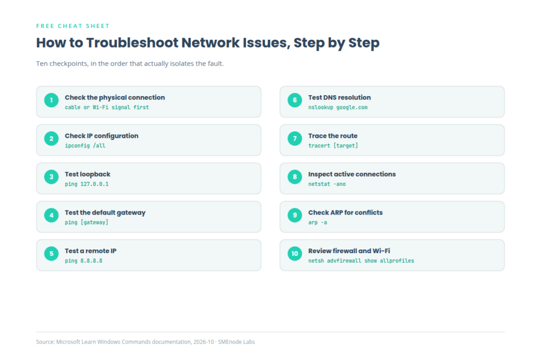Image resolution: width=541 pixels, height=361 pixels.
Task: Select 'Inspect active connections' heading
Action: (x=352, y=174)
